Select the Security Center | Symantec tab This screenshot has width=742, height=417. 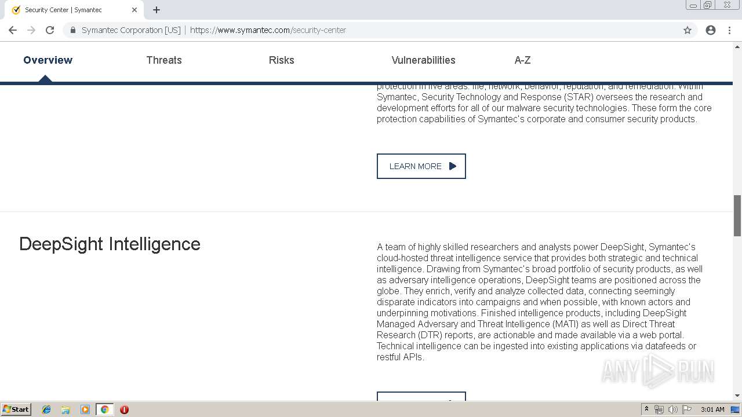(74, 10)
